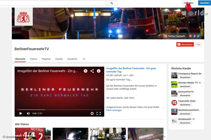Enter fullscreen mode on the video

pos(99,114)
